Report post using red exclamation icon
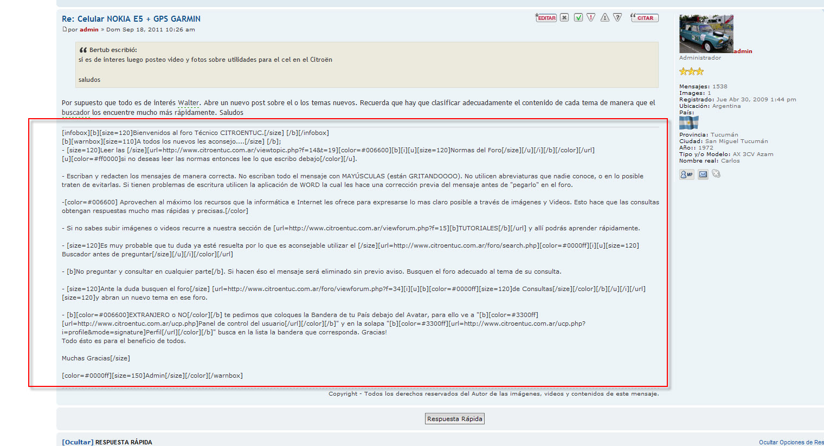824x446 pixels. pos(591,18)
